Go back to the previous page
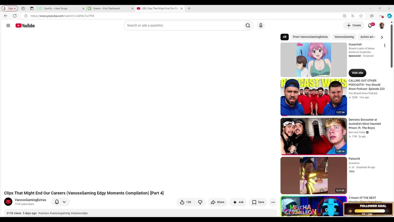This screenshot has width=394, height=222. (x=6, y=16)
